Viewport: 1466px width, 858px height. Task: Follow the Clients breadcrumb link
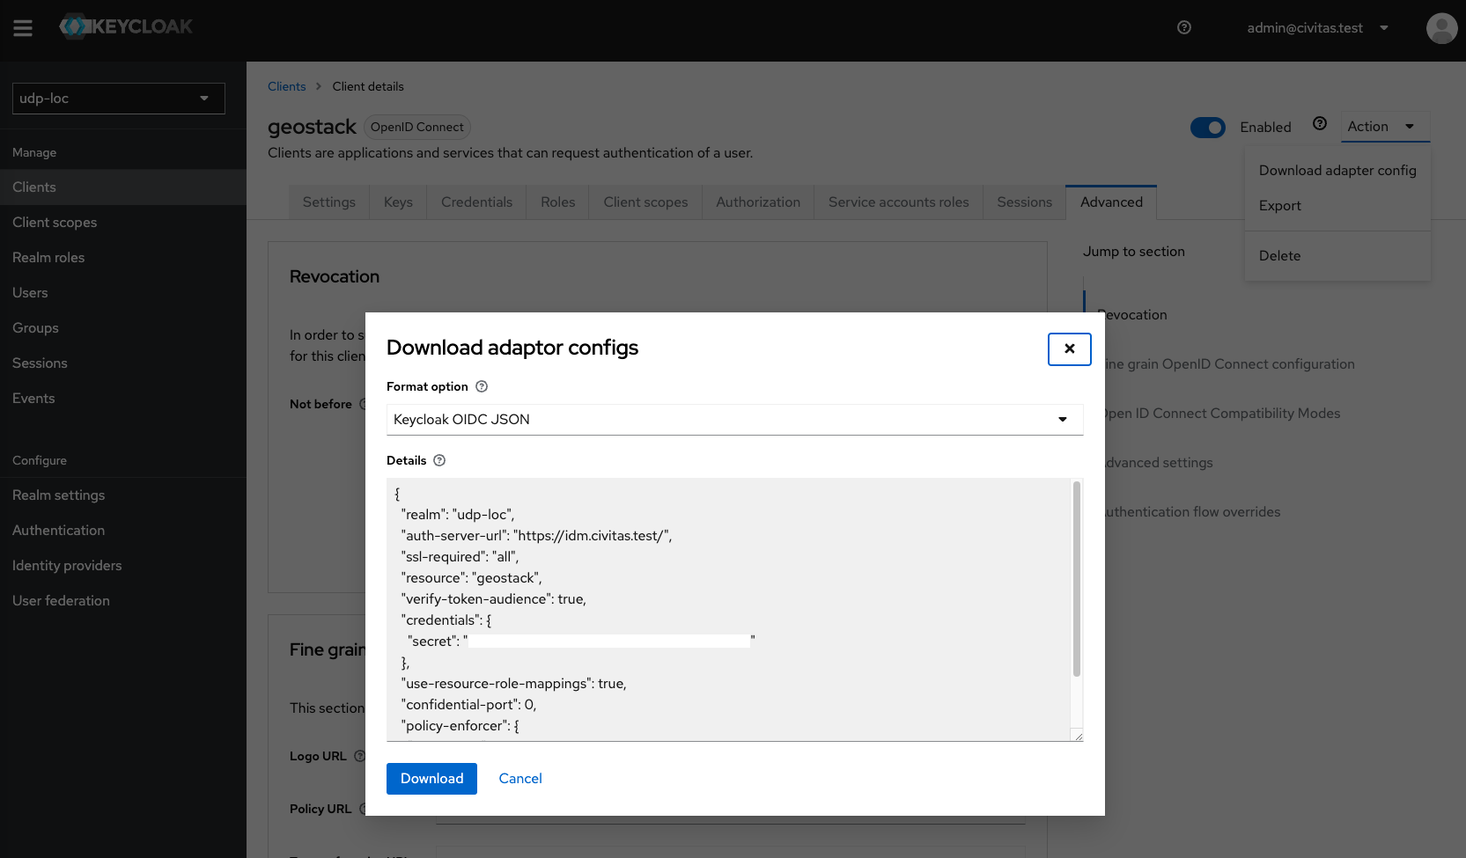(286, 86)
